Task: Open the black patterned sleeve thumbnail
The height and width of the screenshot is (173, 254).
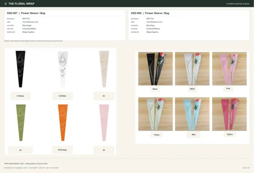Action: pyautogui.click(x=20, y=69)
